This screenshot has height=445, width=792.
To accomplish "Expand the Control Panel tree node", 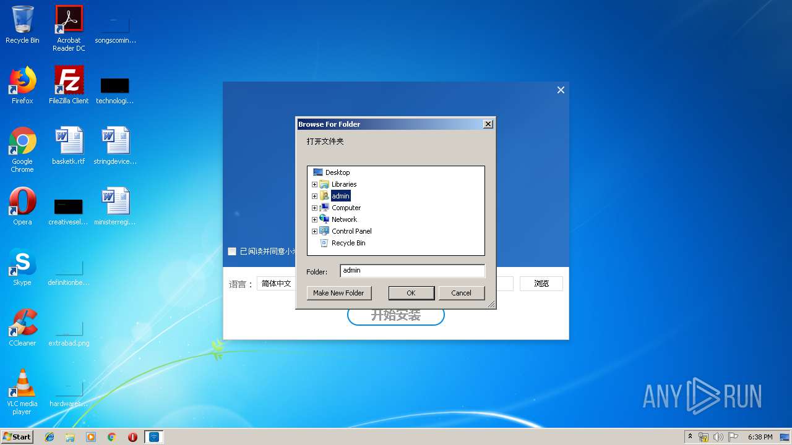I will 314,231.
